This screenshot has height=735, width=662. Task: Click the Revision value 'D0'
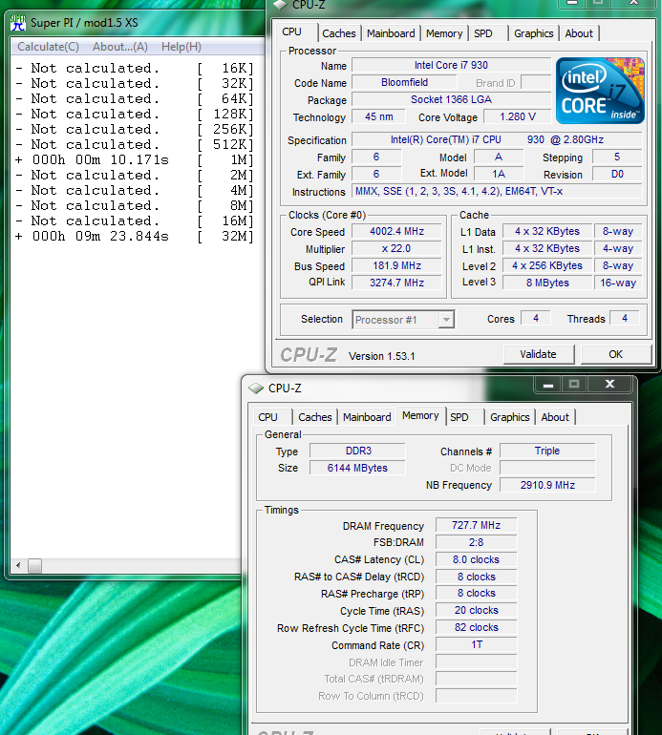pos(617,175)
